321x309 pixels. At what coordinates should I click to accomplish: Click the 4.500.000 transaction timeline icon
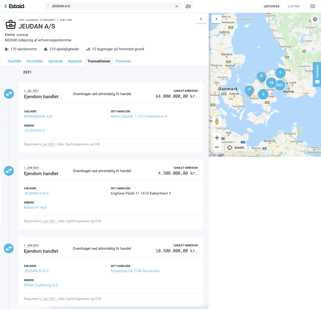coord(9,171)
